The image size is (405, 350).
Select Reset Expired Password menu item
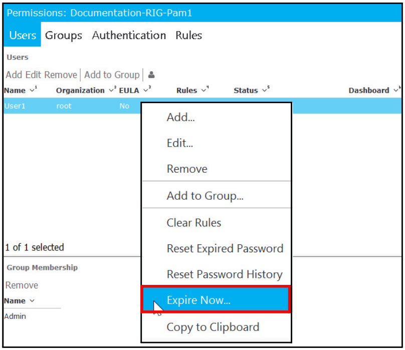(x=217, y=248)
